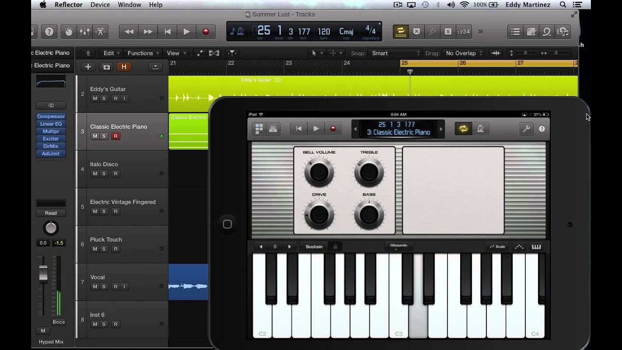
Task: Open the Apple menu
Action: (x=43, y=4)
